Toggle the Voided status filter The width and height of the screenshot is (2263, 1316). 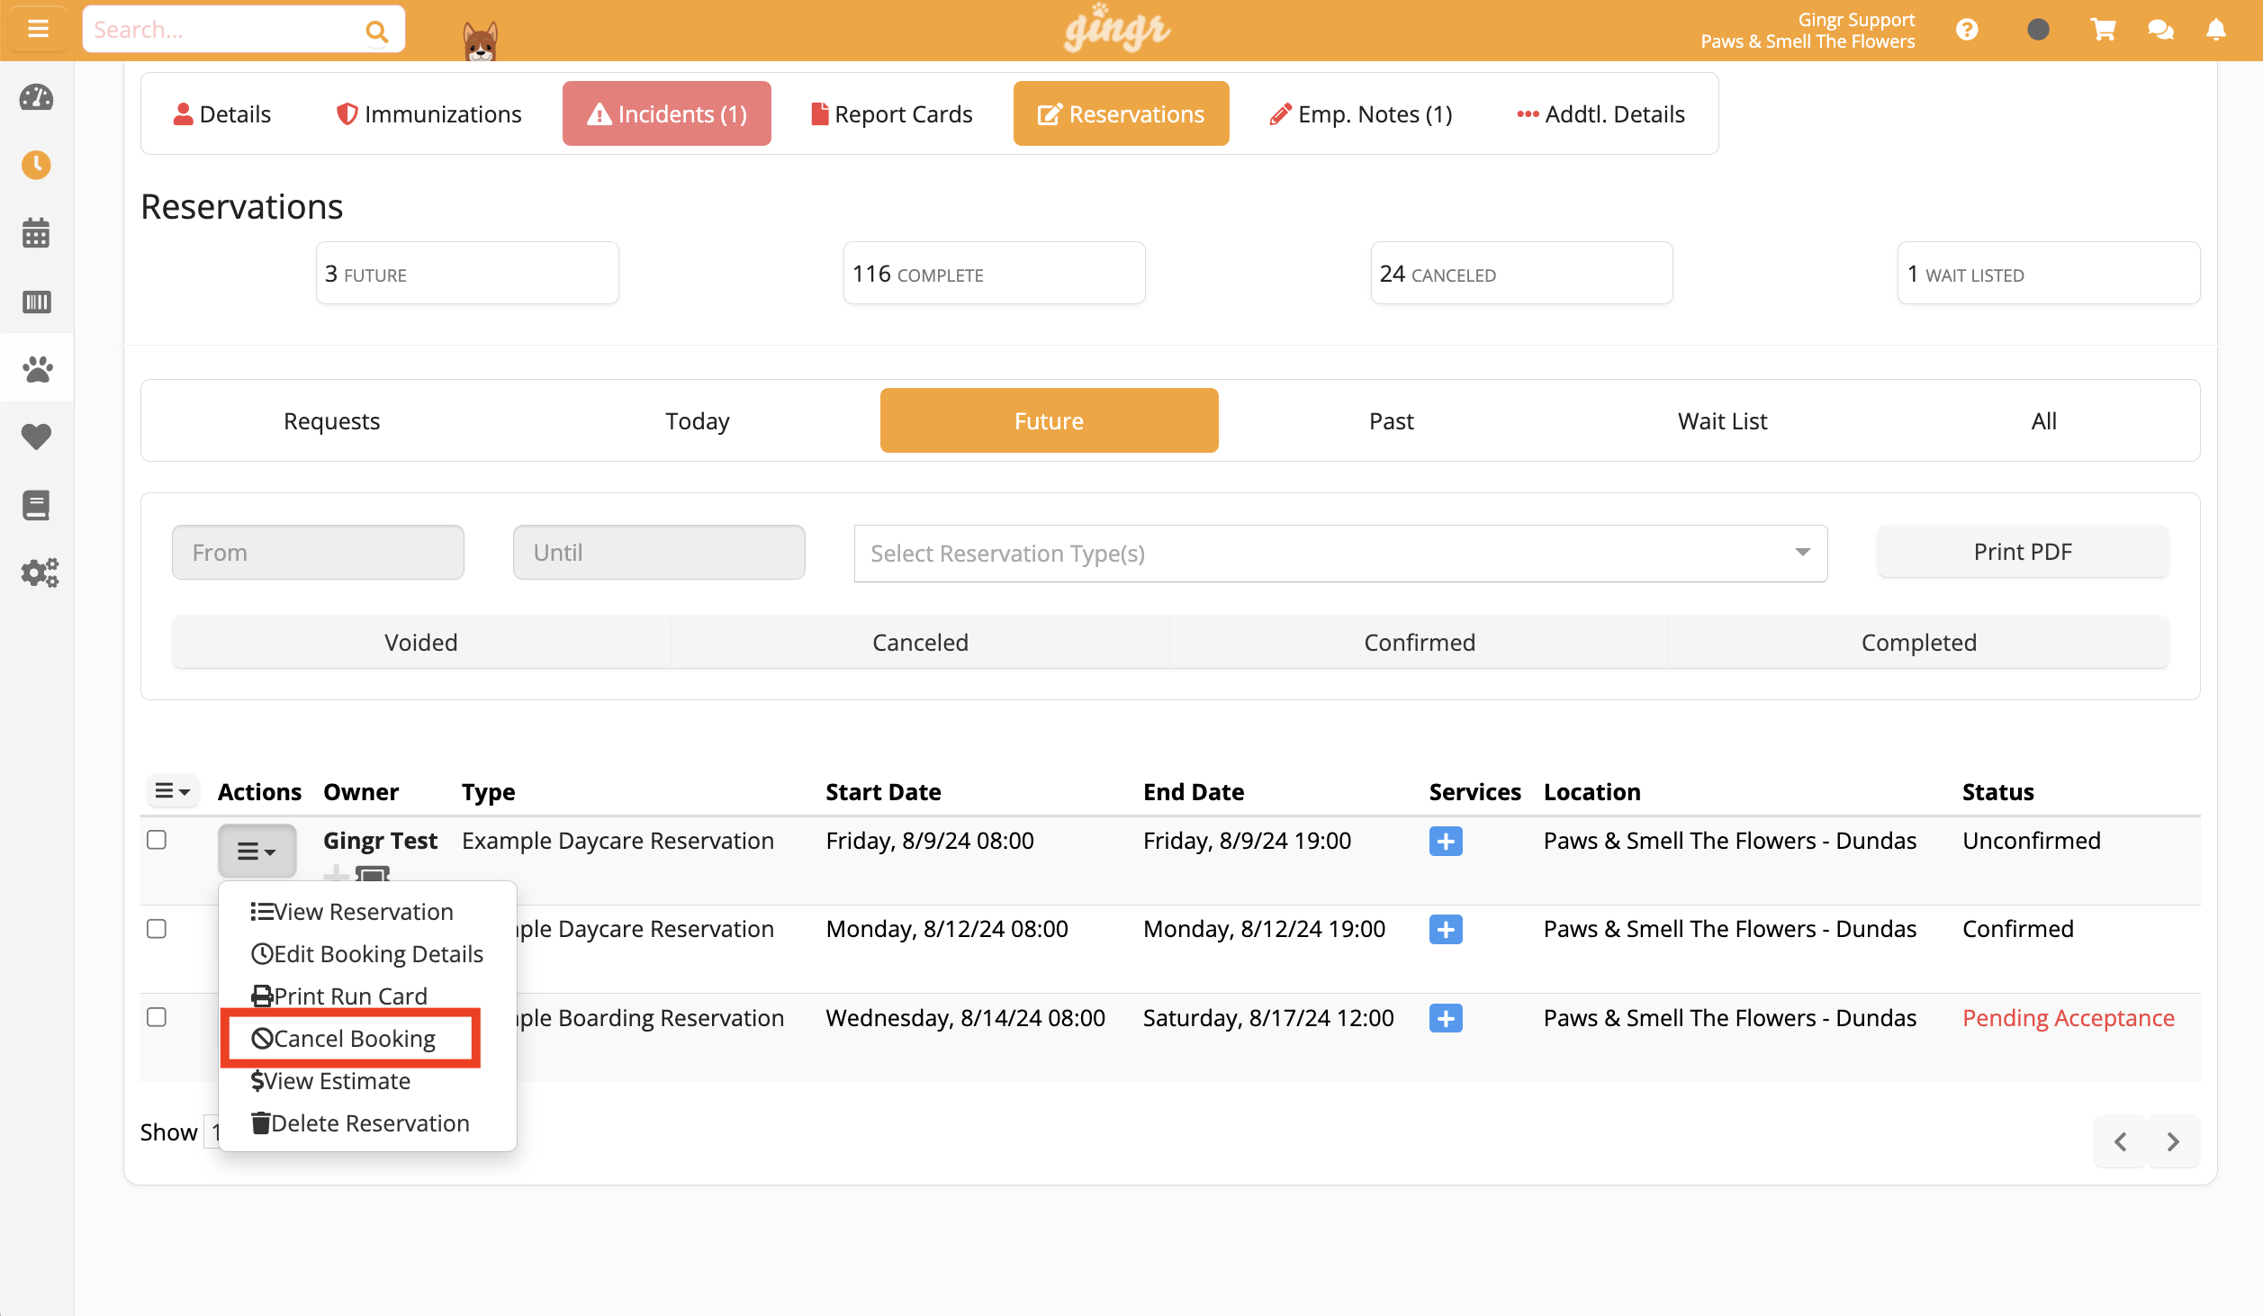(420, 642)
